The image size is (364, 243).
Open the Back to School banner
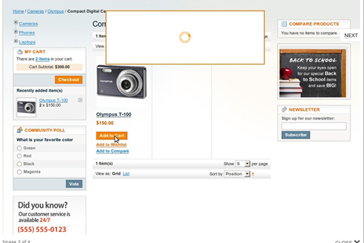coord(314,72)
